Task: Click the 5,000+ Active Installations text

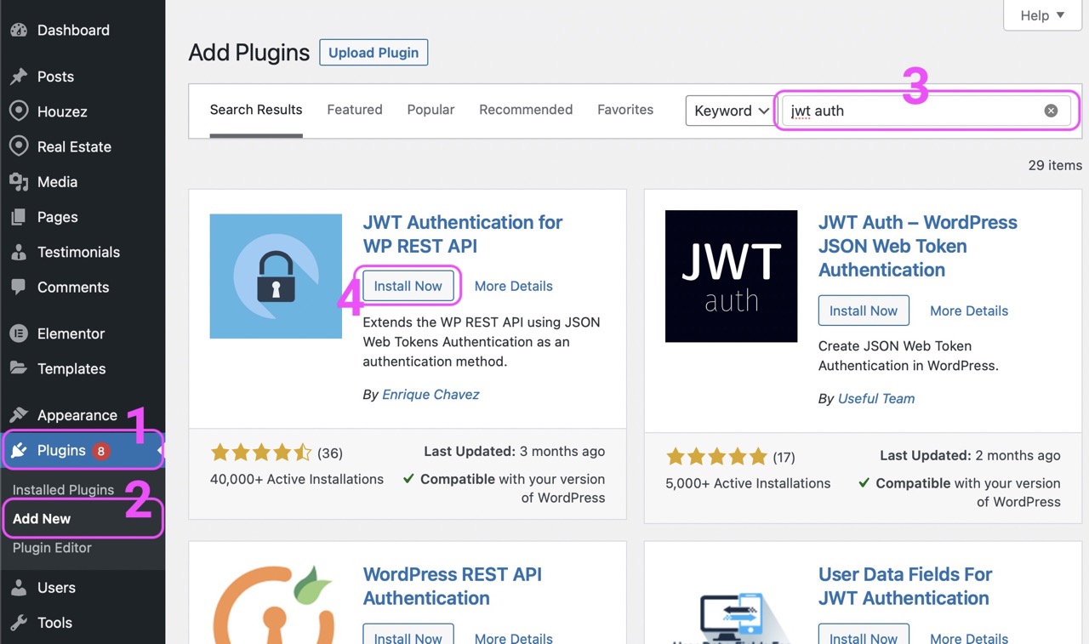Action: pos(748,483)
